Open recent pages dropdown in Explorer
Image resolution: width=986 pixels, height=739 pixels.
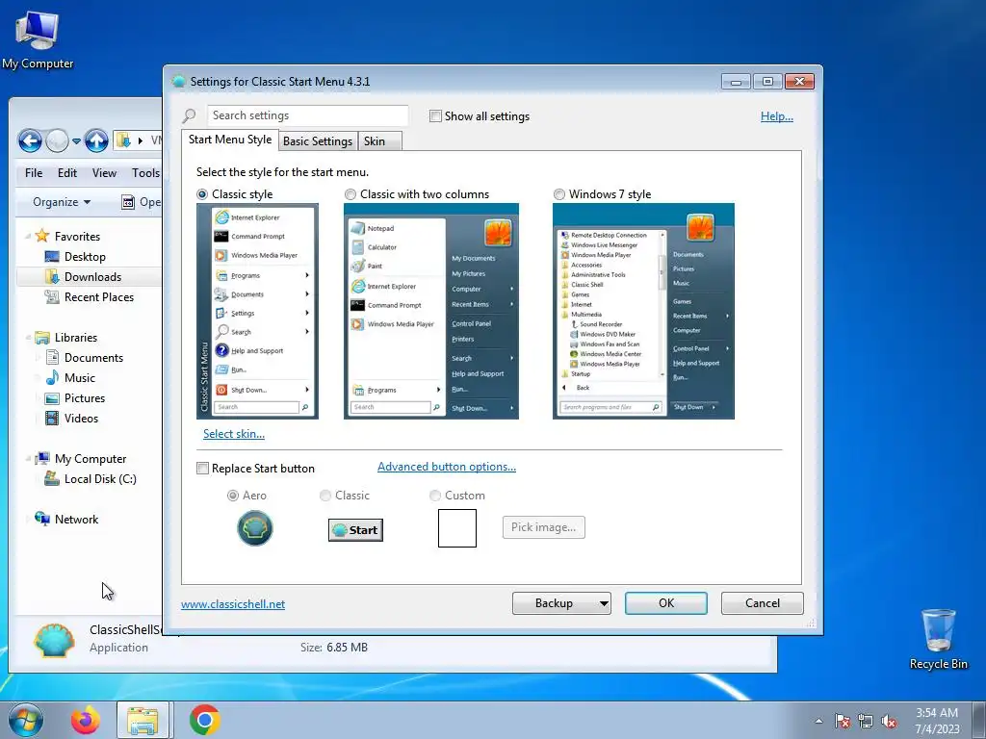coord(76,141)
